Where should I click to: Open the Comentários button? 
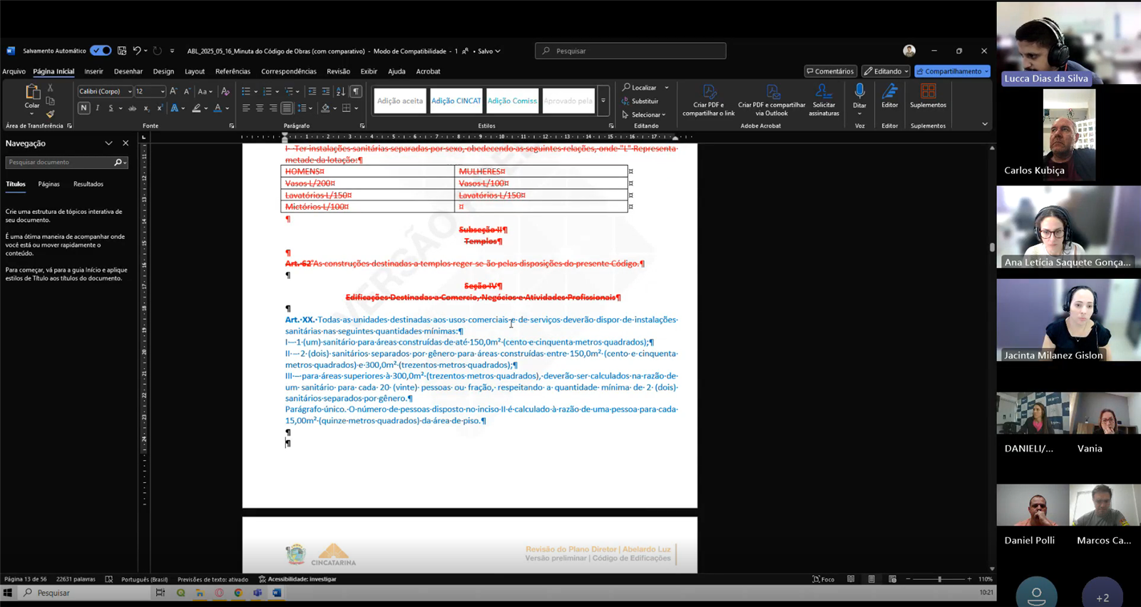point(830,71)
